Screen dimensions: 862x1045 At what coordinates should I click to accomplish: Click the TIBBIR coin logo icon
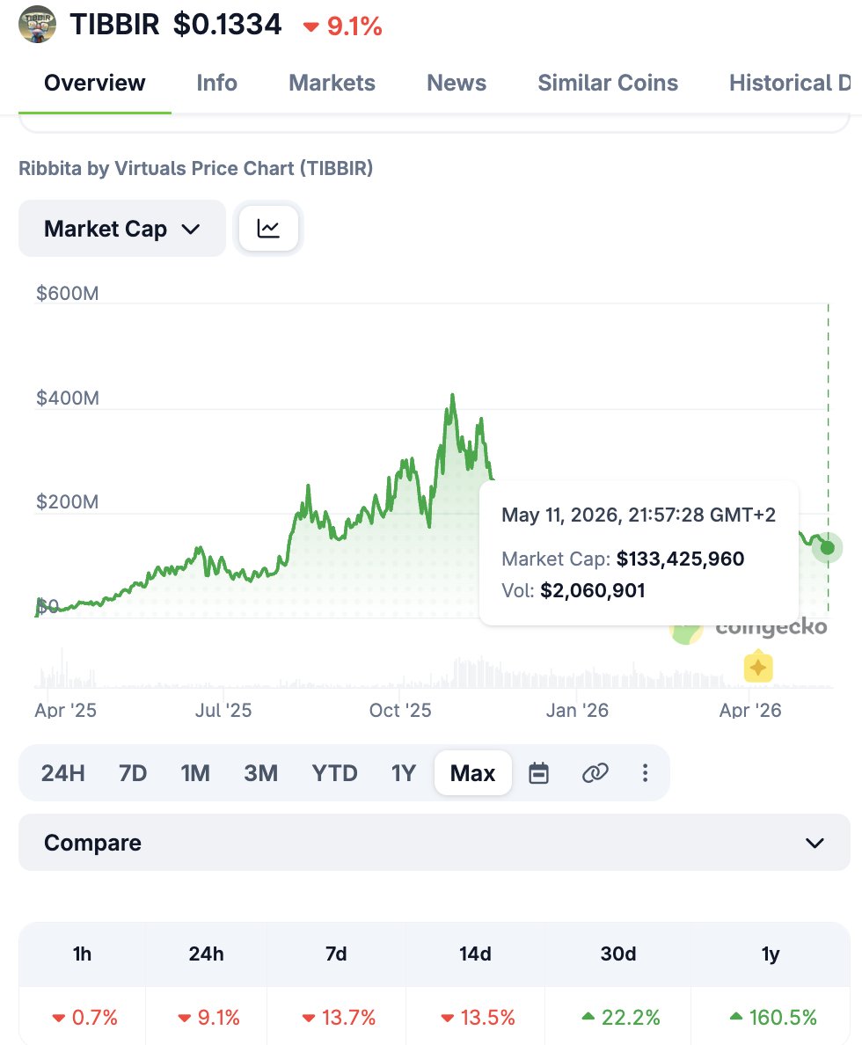pos(37,25)
